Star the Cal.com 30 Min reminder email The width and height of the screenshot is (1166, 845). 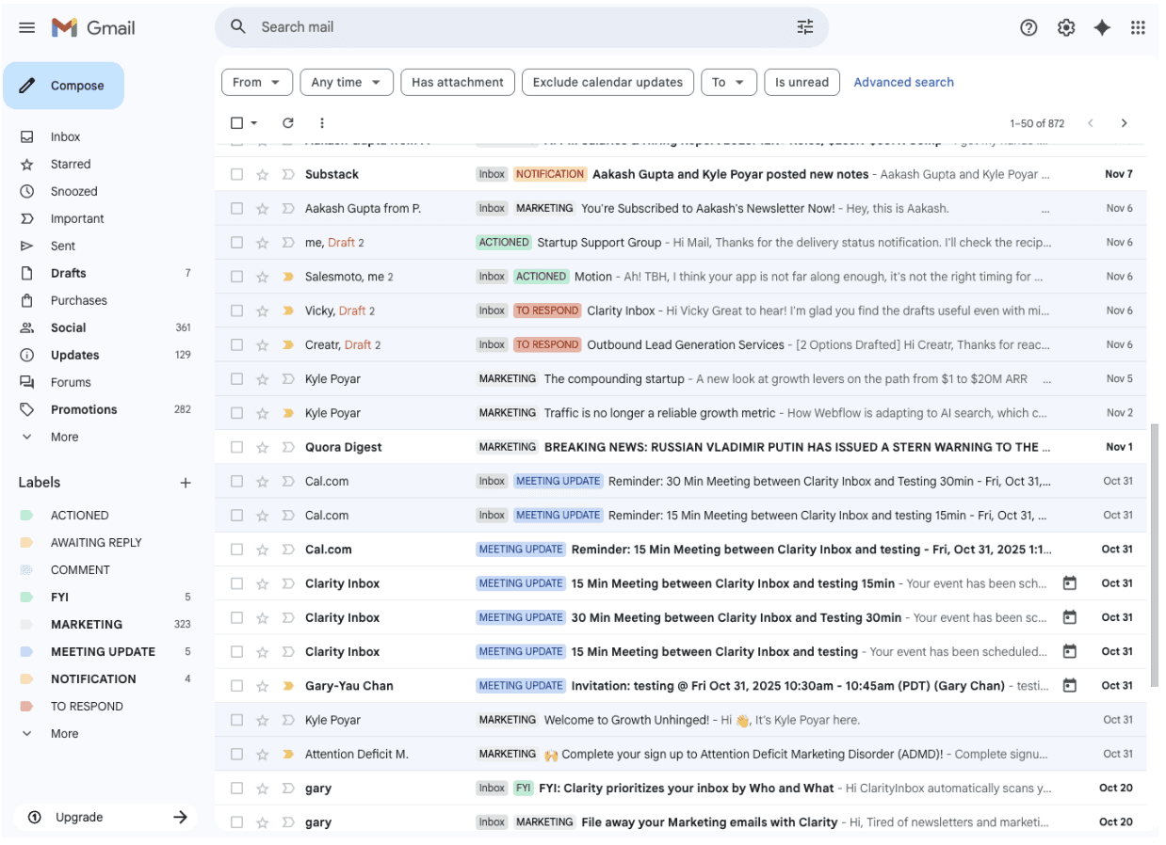point(263,481)
